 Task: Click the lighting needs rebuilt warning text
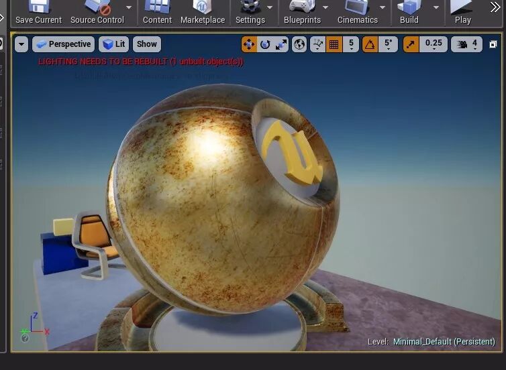[x=141, y=62]
